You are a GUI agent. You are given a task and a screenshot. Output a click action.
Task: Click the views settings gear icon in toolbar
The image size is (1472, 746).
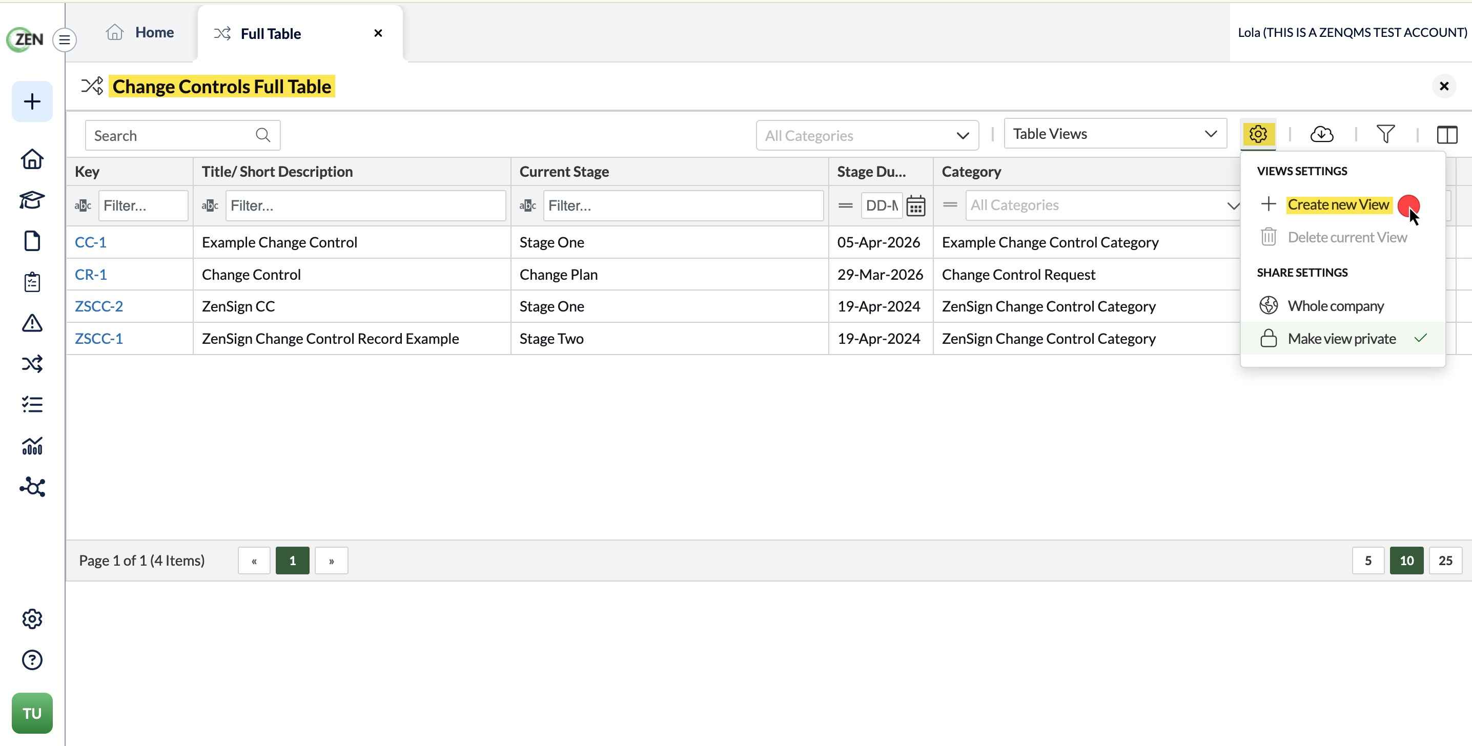[1258, 134]
